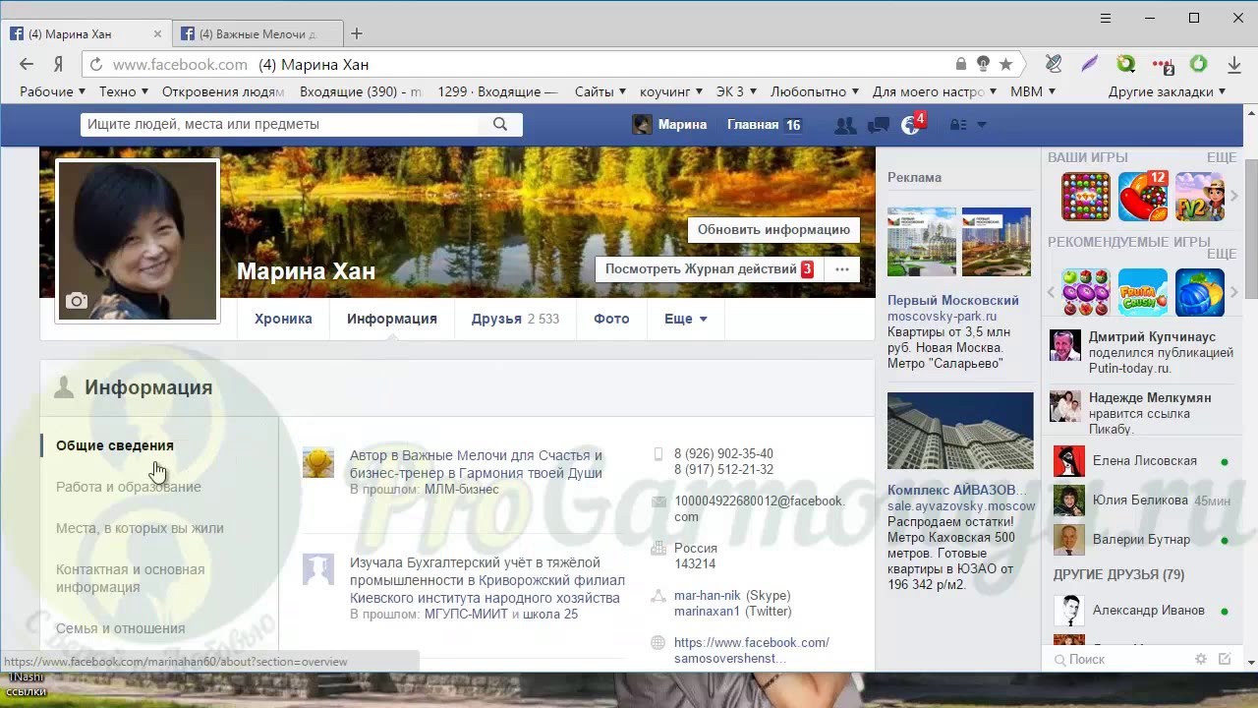Open Yandex home via the Я icon
Image resolution: width=1258 pixels, height=708 pixels.
tap(59, 65)
